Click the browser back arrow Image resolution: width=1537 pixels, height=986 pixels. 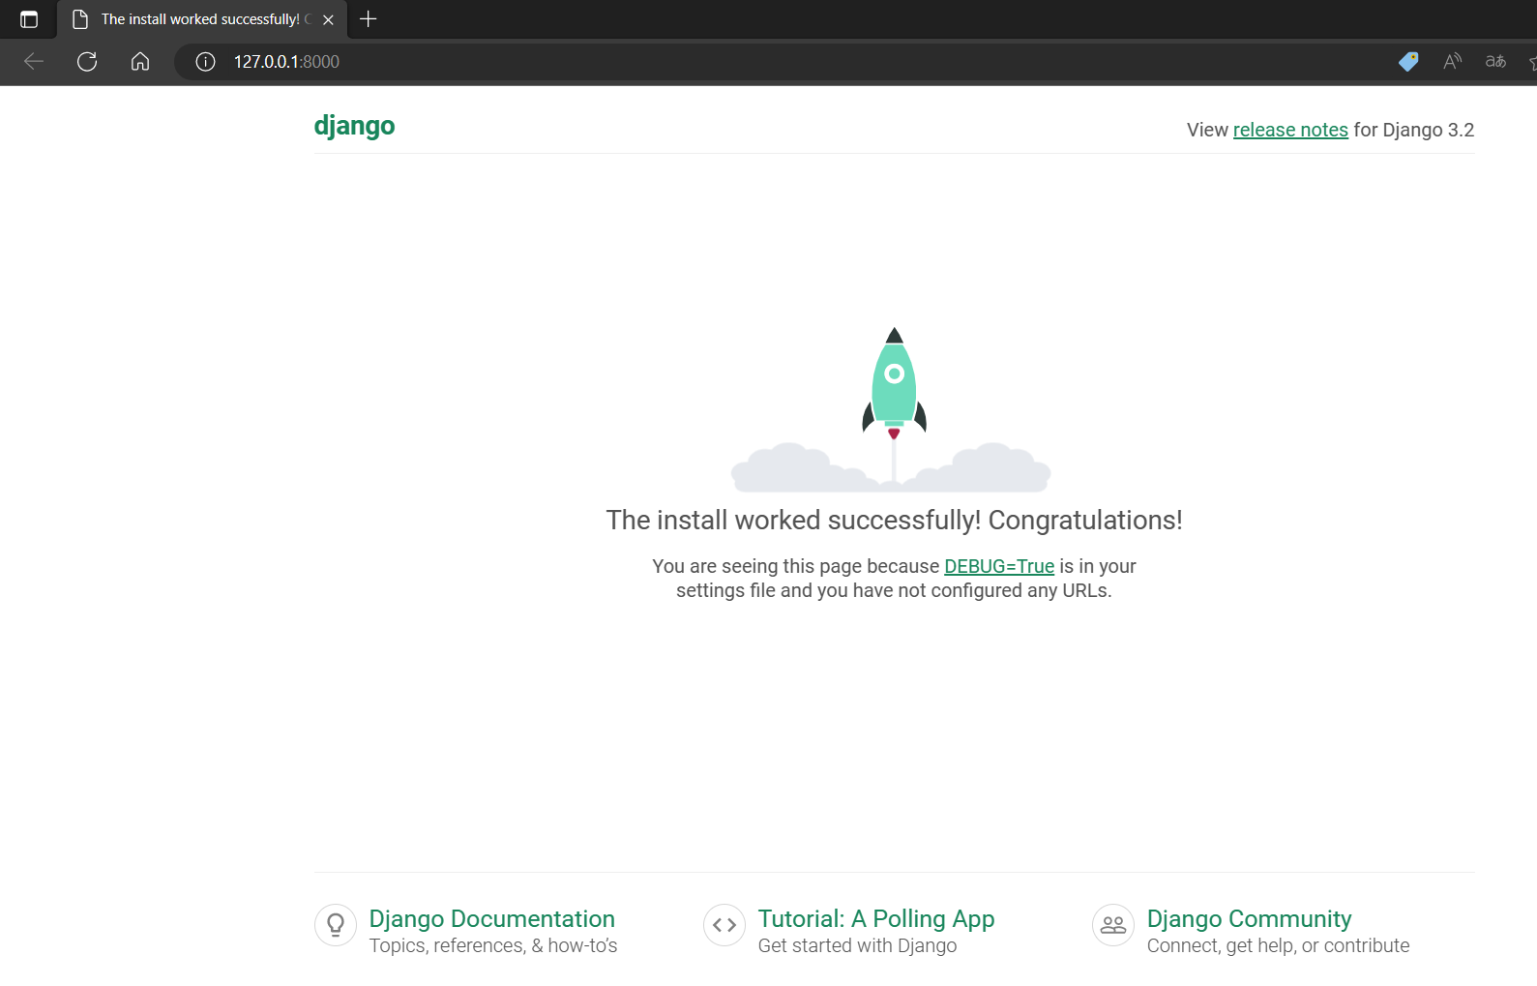point(34,62)
